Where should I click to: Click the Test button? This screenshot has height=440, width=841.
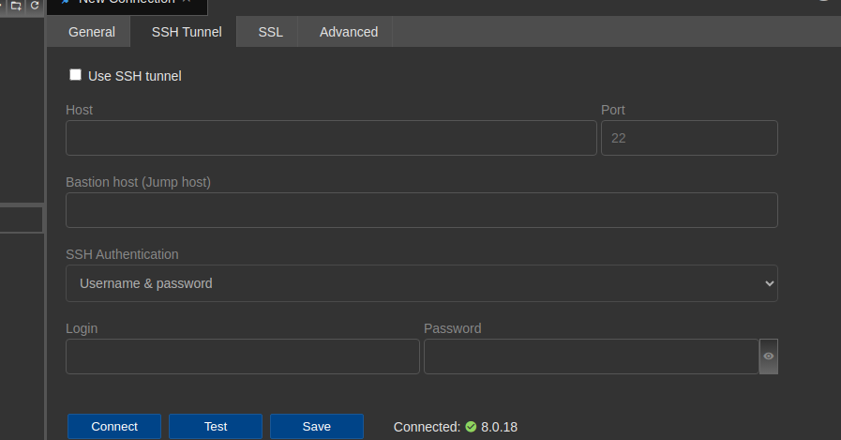pos(216,427)
